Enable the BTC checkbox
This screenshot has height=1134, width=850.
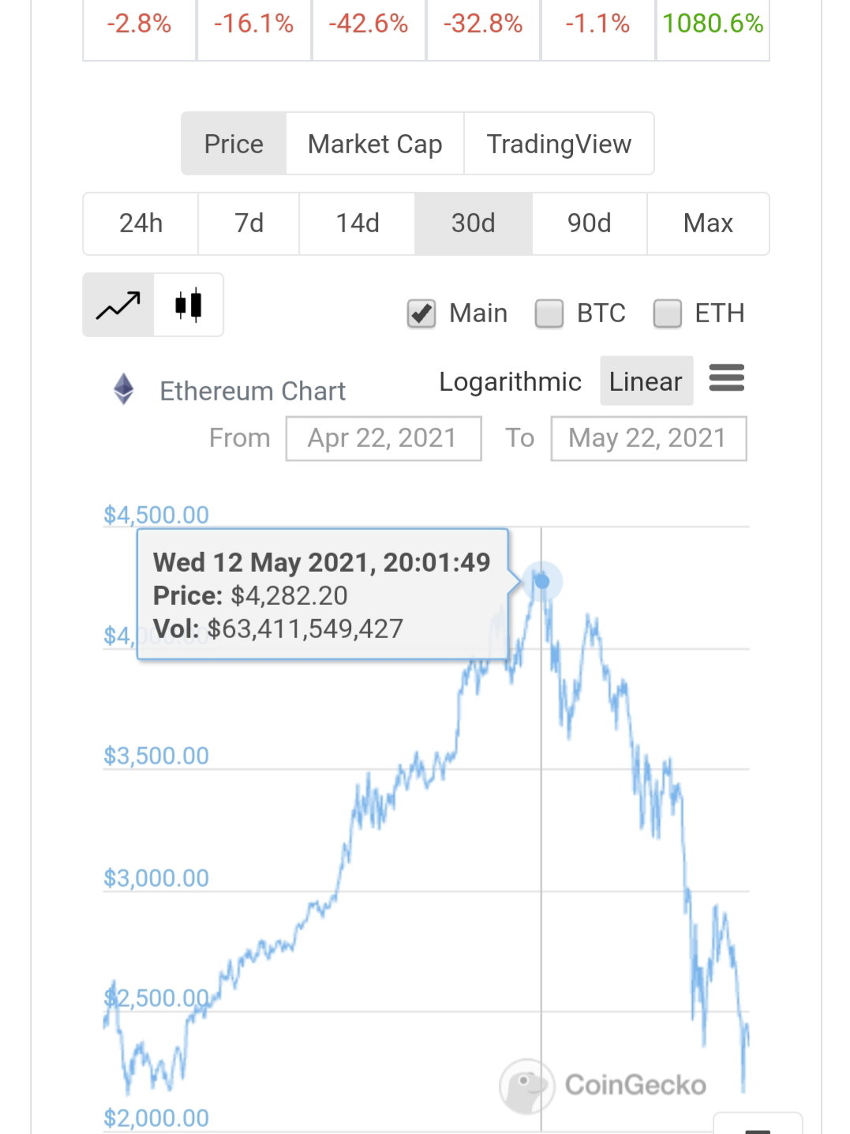click(549, 314)
